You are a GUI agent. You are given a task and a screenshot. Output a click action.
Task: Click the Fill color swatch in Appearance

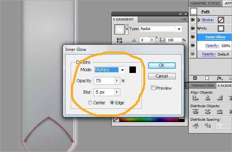coord(221,28)
